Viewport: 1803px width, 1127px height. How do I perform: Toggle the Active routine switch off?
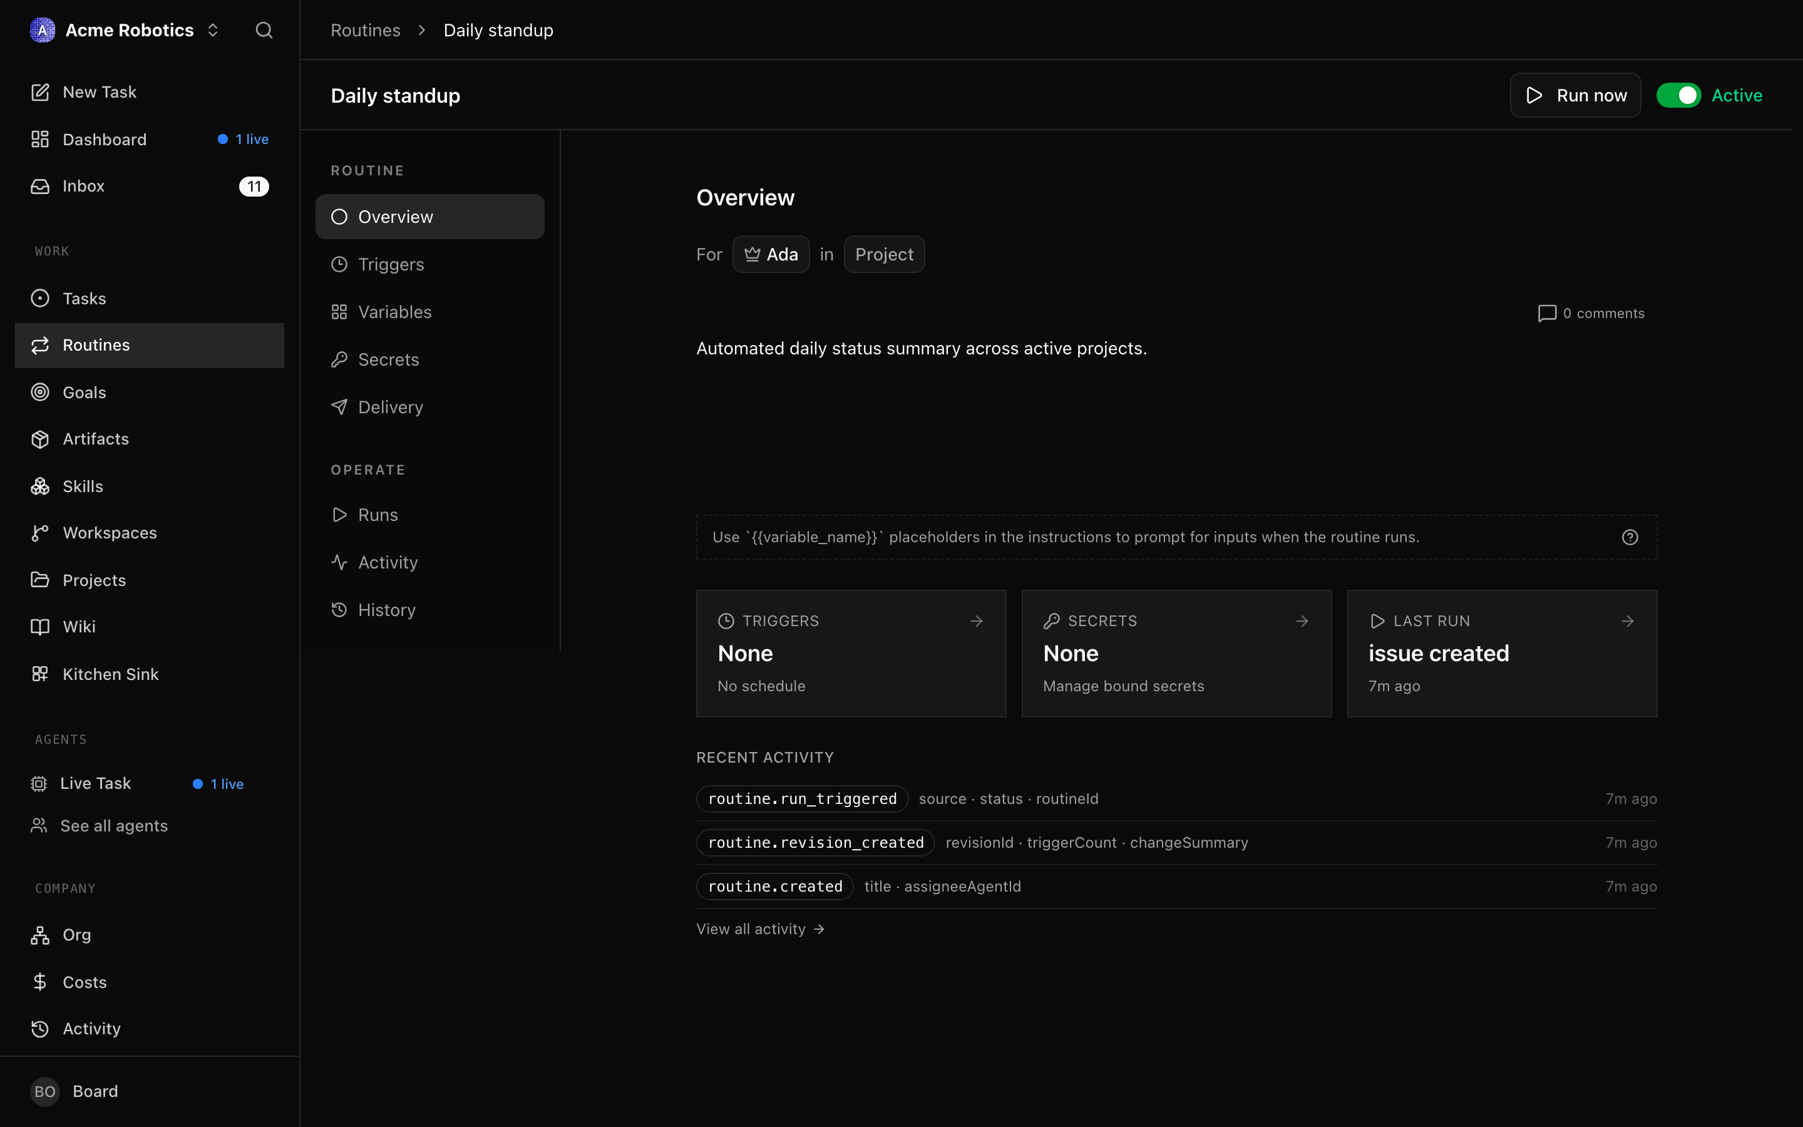pos(1678,95)
